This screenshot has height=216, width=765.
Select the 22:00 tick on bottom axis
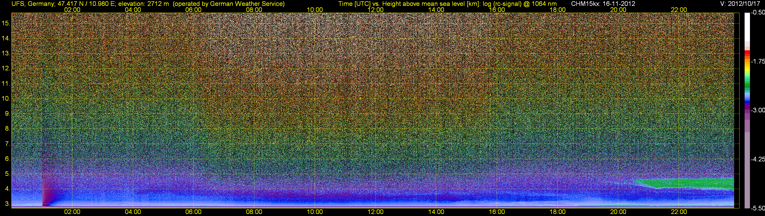click(679, 212)
